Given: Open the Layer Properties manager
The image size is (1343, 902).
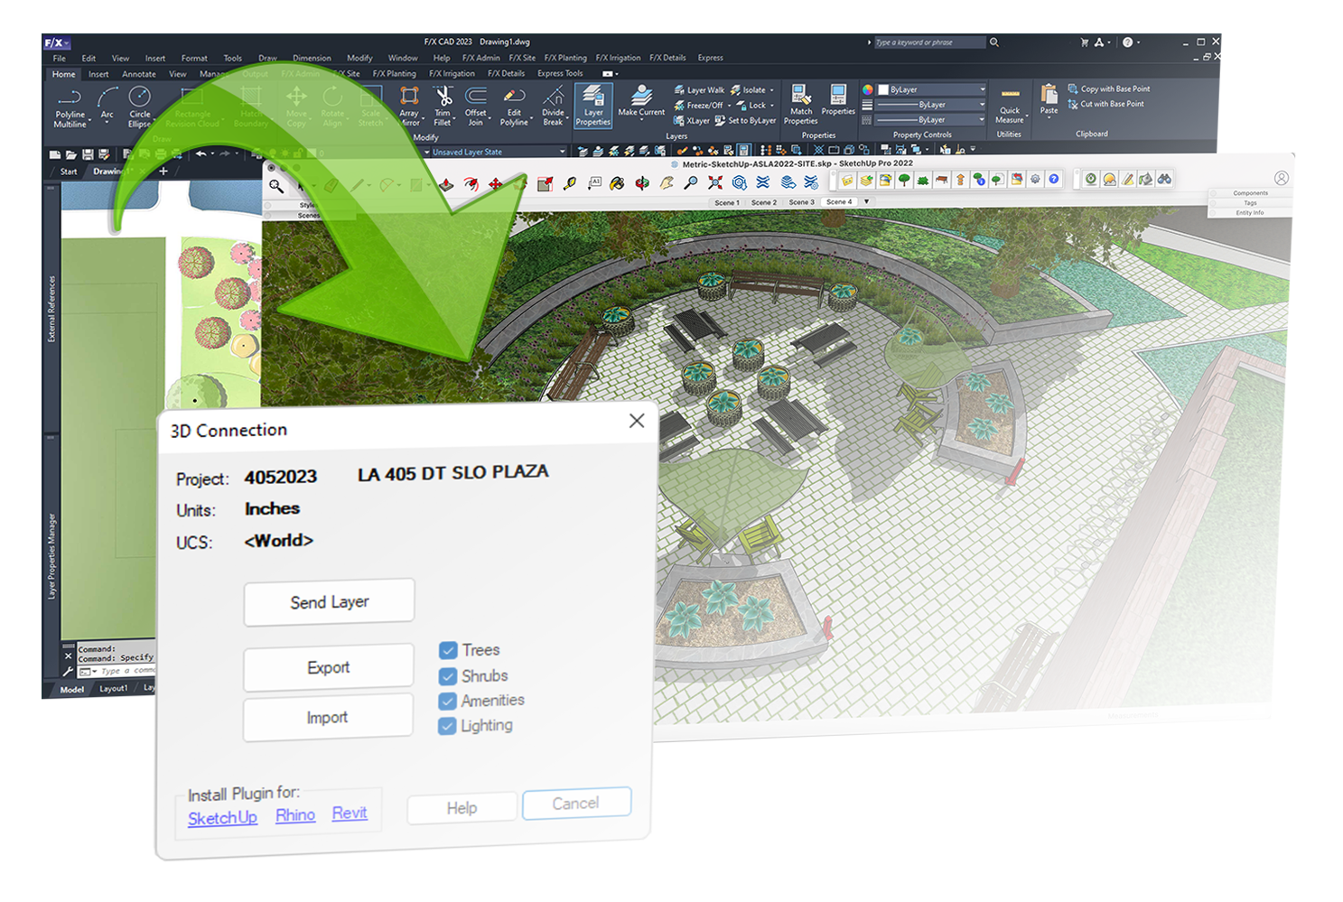Looking at the screenshot, I should 593,106.
